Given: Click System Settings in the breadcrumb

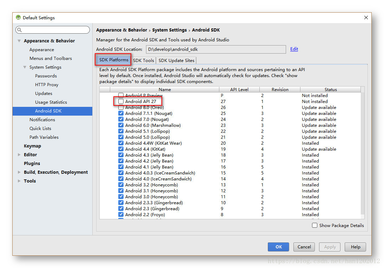Looking at the screenshot, I should click(x=170, y=30).
